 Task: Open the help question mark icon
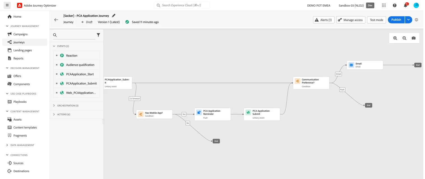394,5
